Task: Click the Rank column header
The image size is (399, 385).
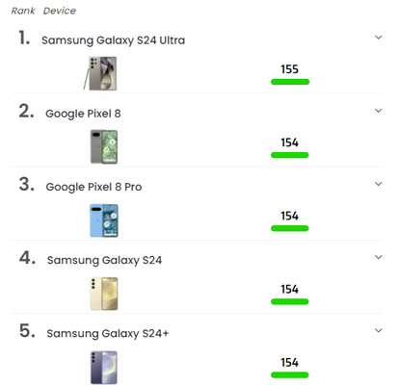Action: (x=23, y=11)
